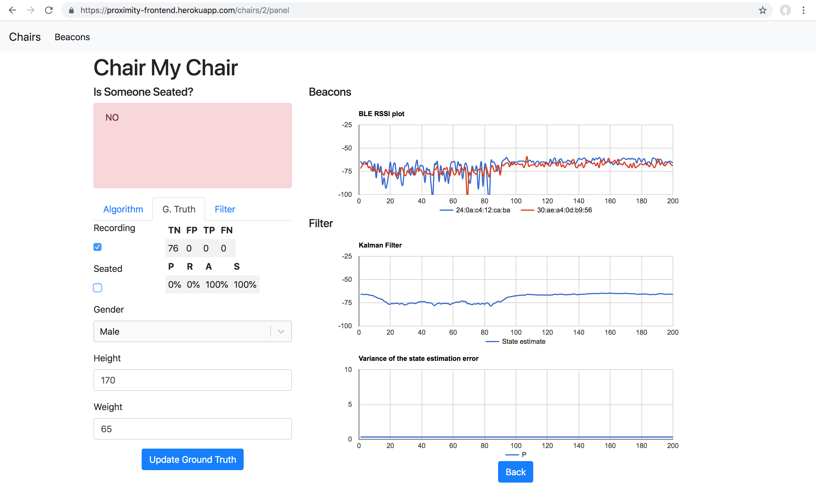Open the three-dot browser menu
The height and width of the screenshot is (486, 816).
[x=804, y=10]
